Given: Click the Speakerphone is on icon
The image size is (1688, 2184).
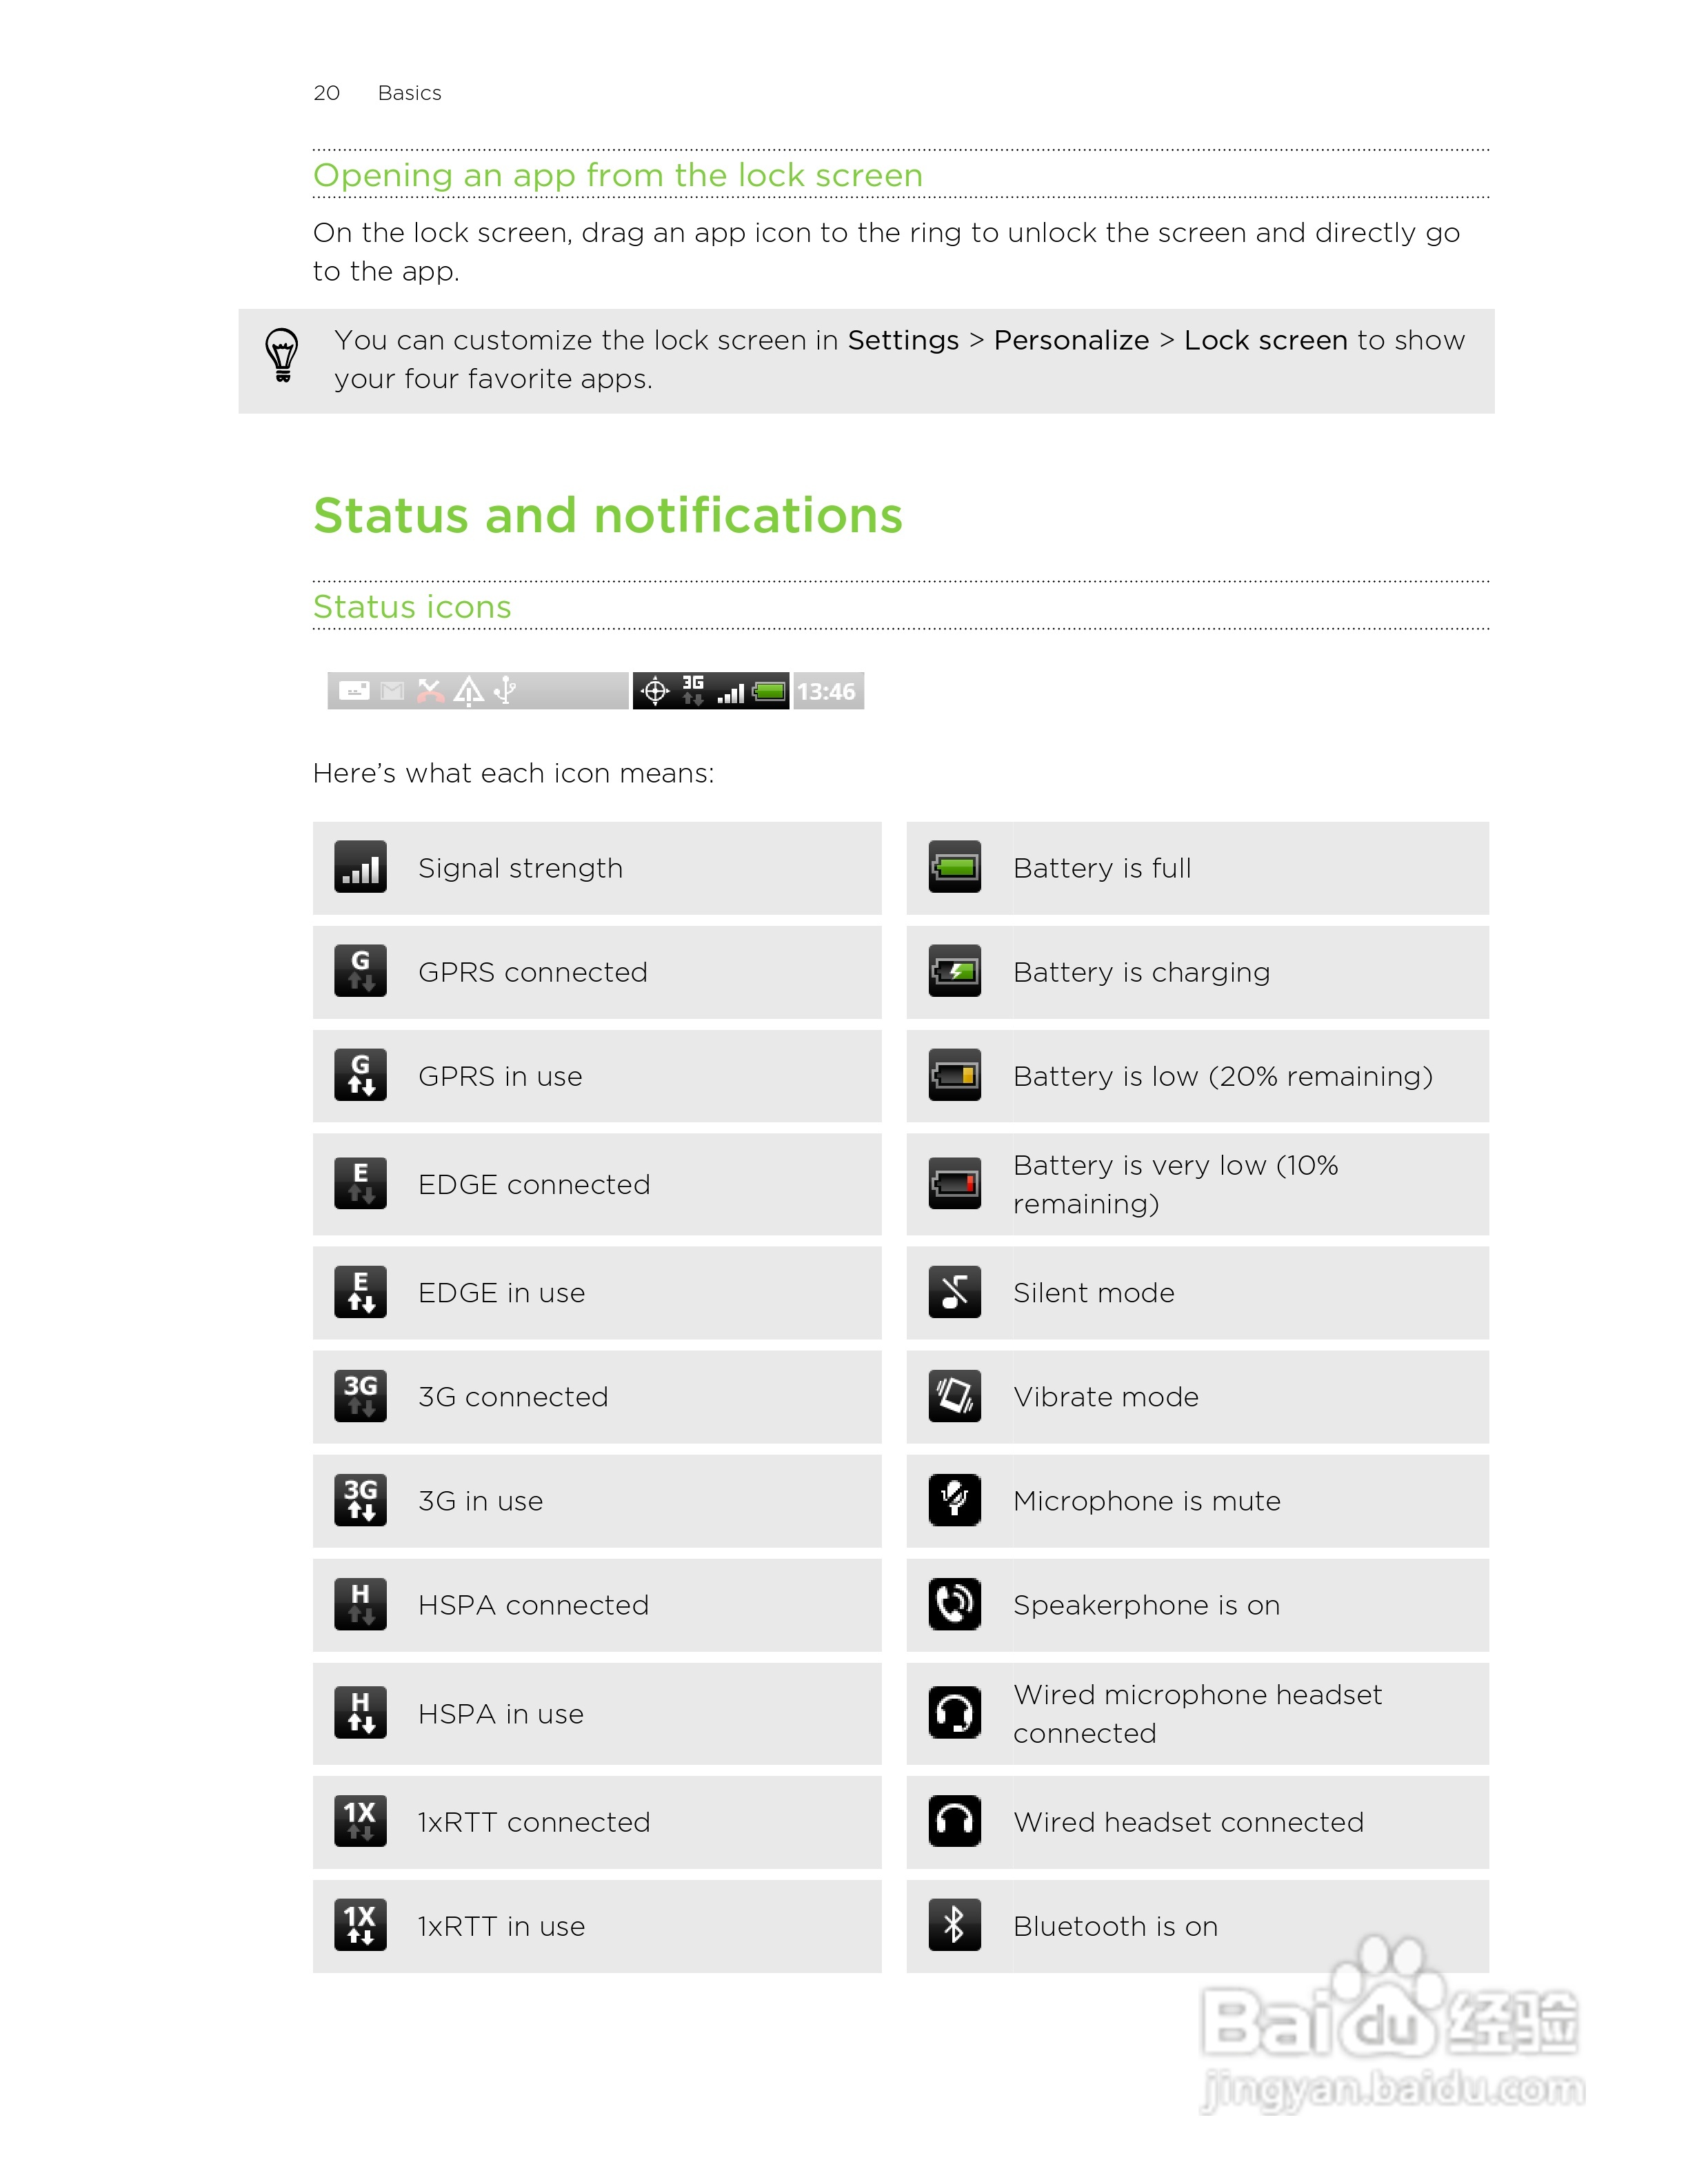Looking at the screenshot, I should click(x=954, y=1604).
